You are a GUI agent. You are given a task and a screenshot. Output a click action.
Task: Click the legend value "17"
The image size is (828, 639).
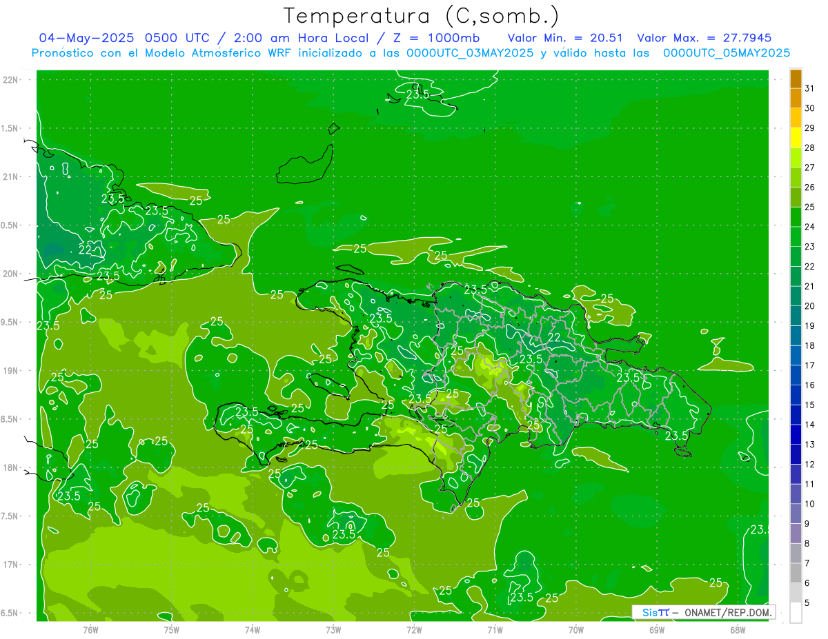pyautogui.click(x=810, y=365)
